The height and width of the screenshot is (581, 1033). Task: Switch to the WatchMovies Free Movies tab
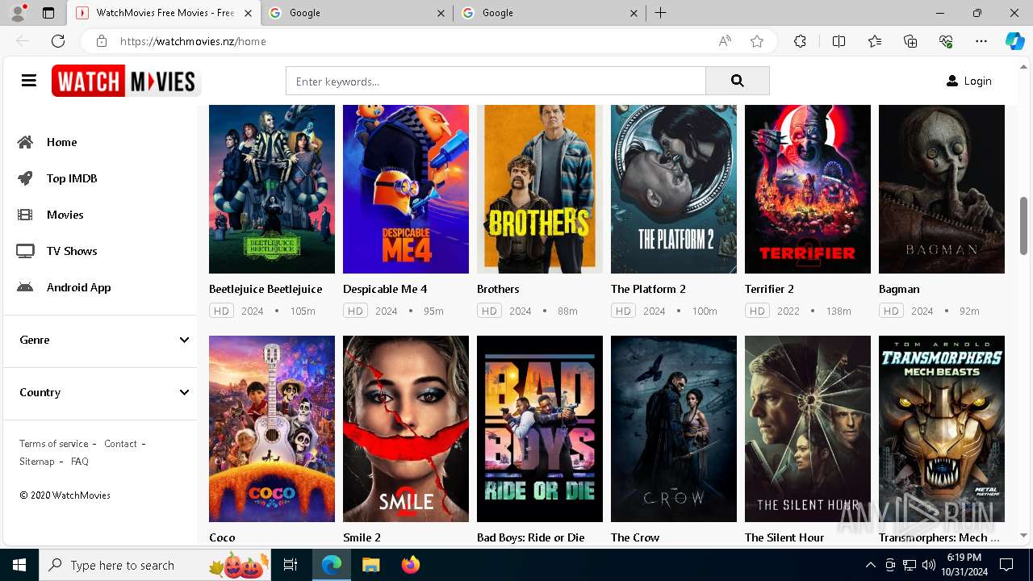click(x=164, y=13)
